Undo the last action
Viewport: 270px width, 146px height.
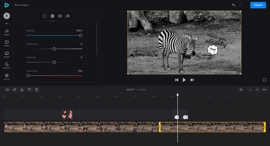[234, 5]
